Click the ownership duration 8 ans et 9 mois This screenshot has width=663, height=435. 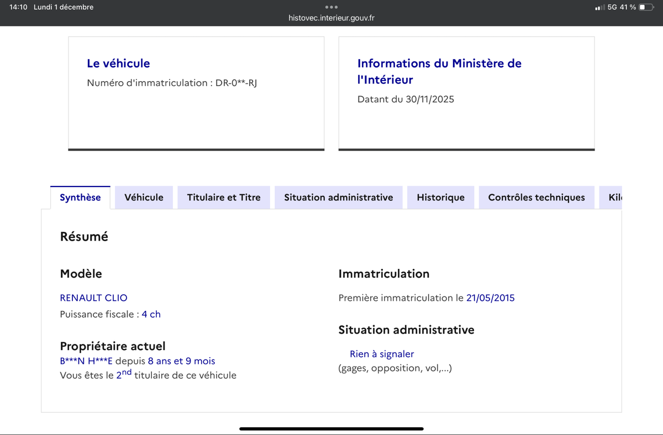182,360
